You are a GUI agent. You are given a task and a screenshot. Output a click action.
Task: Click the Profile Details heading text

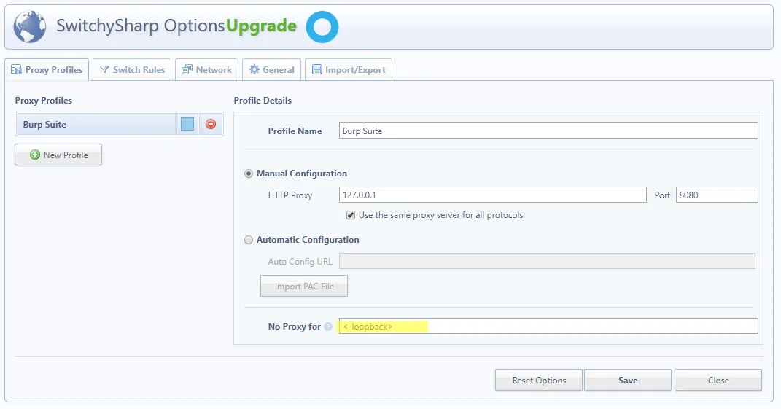point(263,100)
